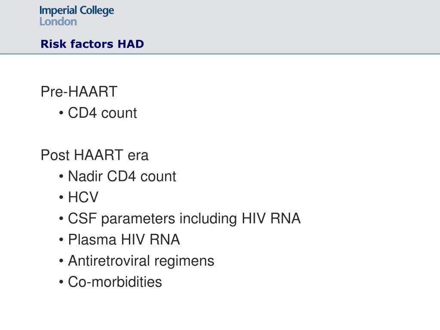
Task: Select the CD4 count bullet text
Action: click(x=102, y=113)
